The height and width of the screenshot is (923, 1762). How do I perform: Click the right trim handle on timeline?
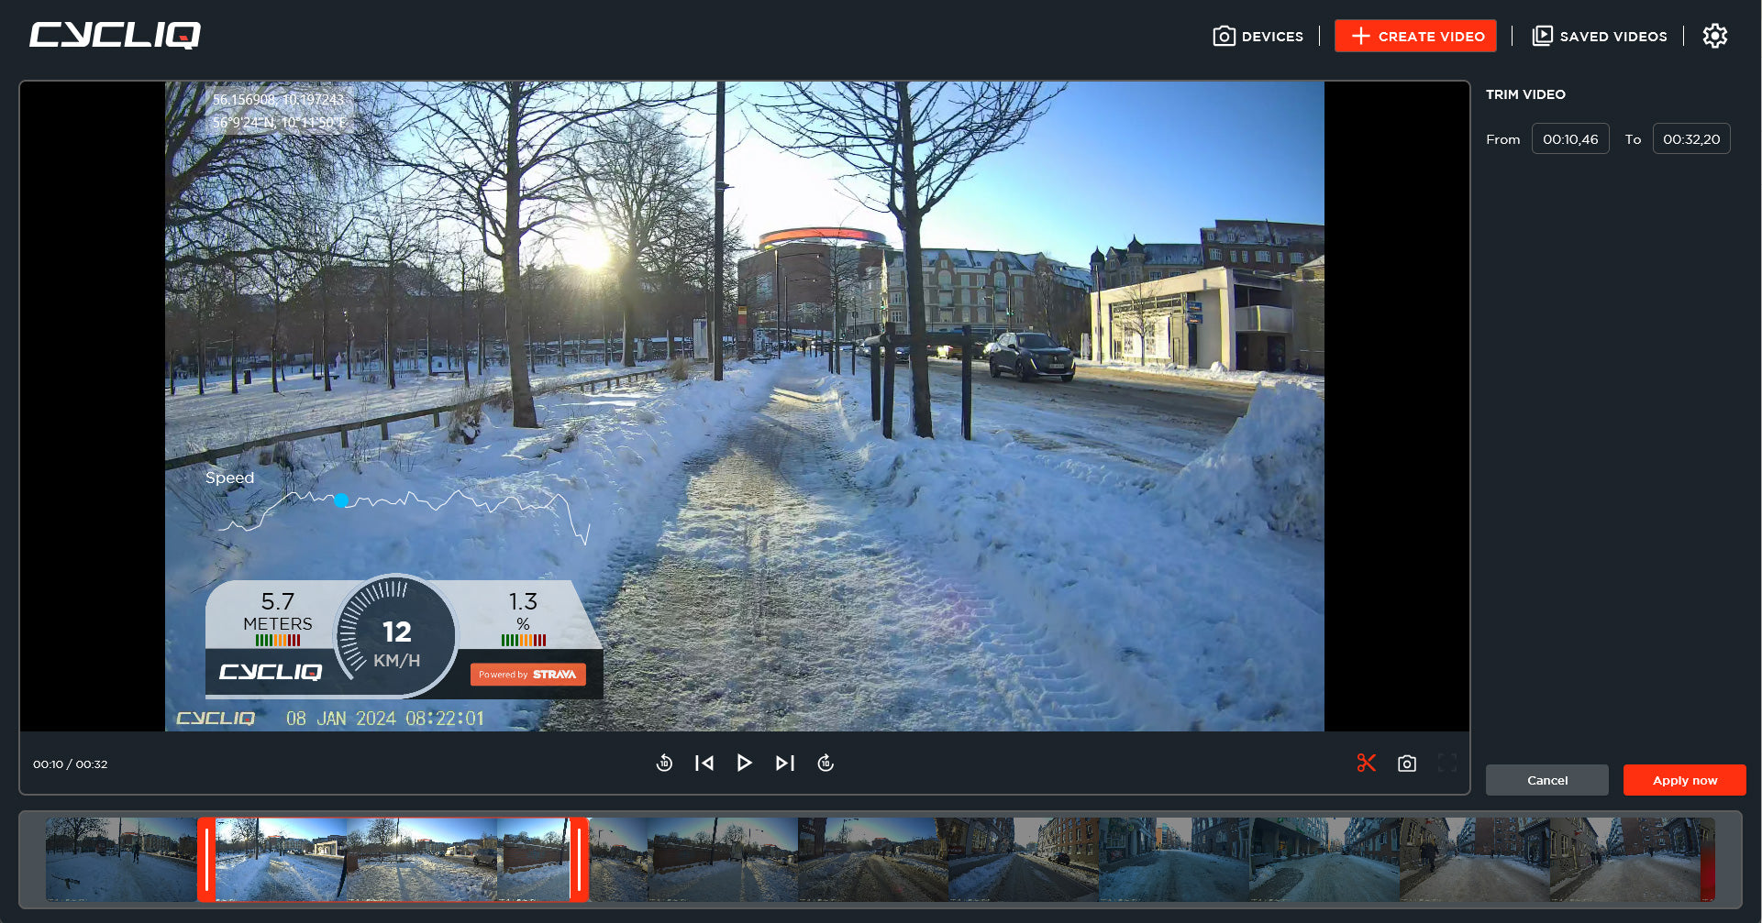coord(579,860)
